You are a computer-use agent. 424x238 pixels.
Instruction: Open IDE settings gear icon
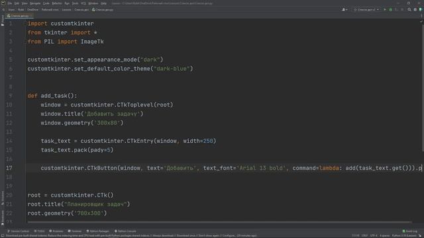pyautogui.click(x=415, y=9)
